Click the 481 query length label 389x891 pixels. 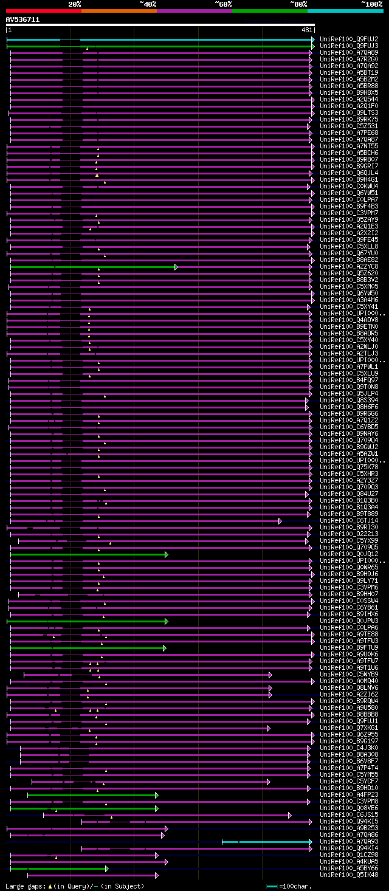pyautogui.click(x=307, y=30)
